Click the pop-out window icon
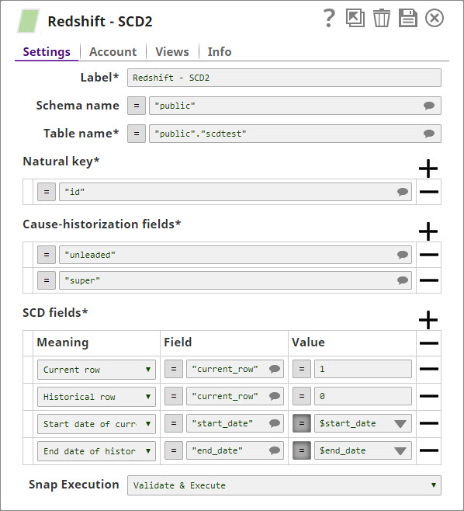The height and width of the screenshot is (511, 464). pos(355,19)
